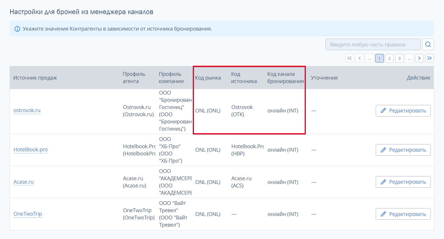The image size is (444, 239).
Task: Click the ellipsis after page 3
Action: click(409, 58)
